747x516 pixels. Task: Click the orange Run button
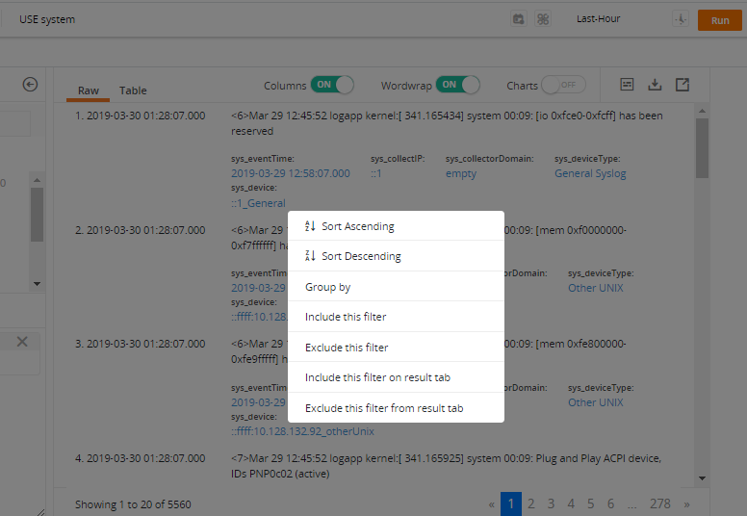720,20
